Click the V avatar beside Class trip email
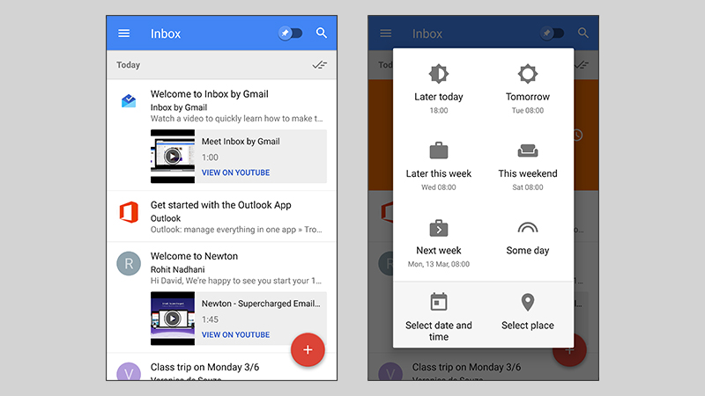The width and height of the screenshot is (705, 396). (x=129, y=371)
